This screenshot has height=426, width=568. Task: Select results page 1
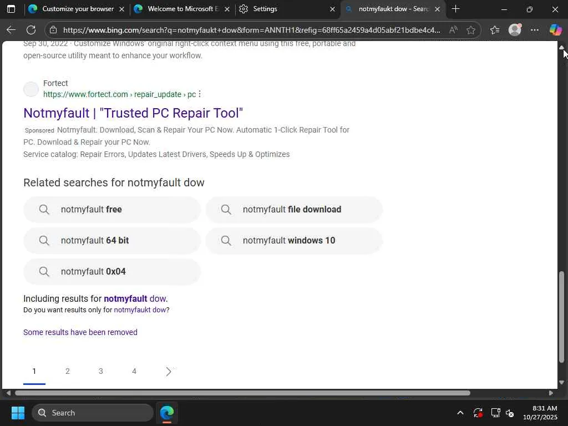(34, 371)
